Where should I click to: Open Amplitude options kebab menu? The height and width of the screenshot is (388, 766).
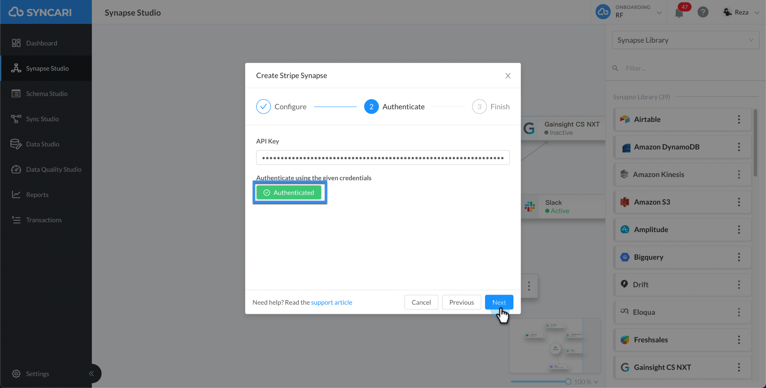[739, 229]
